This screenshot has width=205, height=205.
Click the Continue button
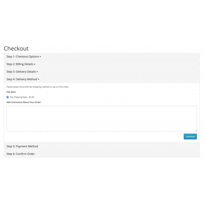pyautogui.click(x=190, y=137)
